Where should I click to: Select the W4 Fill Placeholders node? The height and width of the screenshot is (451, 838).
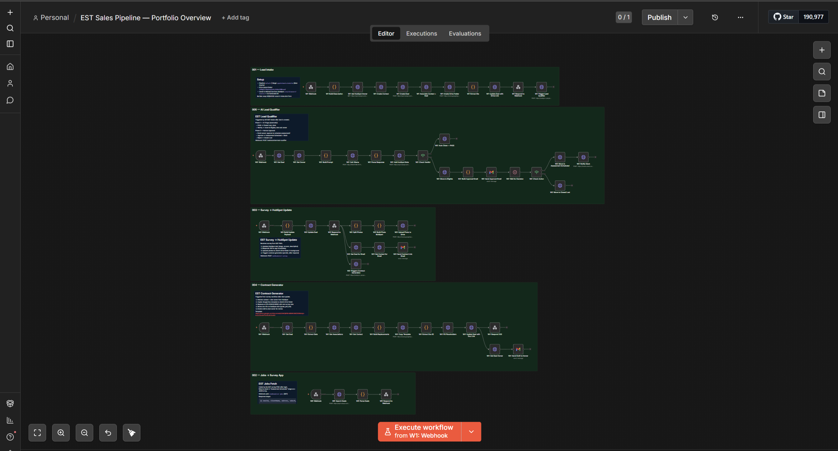(448, 328)
